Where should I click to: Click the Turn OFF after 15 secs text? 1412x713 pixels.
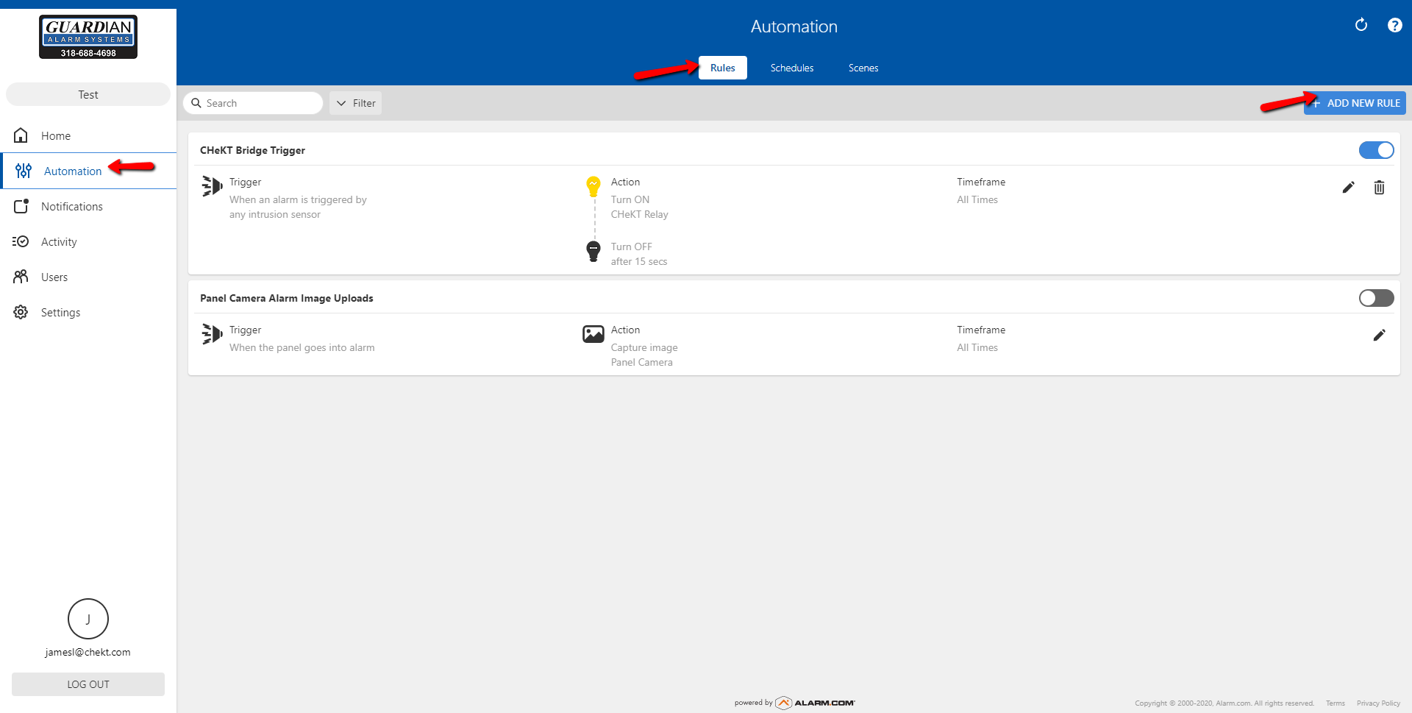coord(639,254)
